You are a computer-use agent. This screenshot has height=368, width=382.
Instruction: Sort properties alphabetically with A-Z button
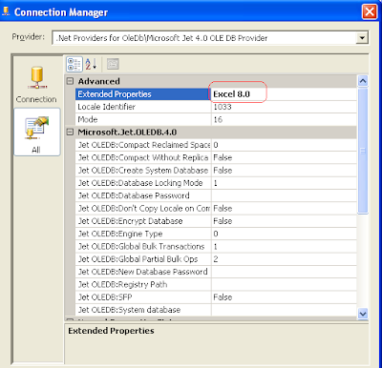pos(91,64)
